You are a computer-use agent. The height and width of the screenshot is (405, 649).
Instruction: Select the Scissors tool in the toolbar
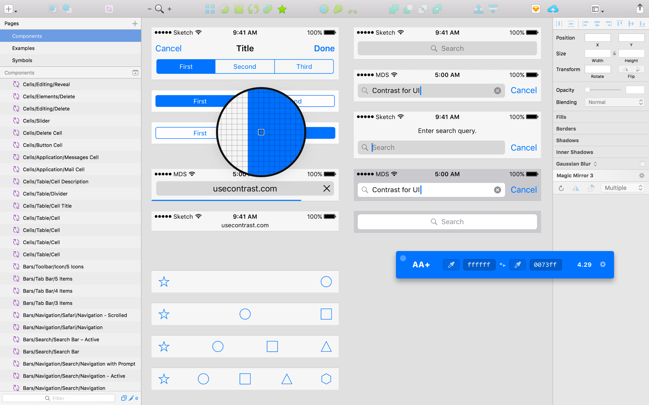pyautogui.click(x=352, y=9)
